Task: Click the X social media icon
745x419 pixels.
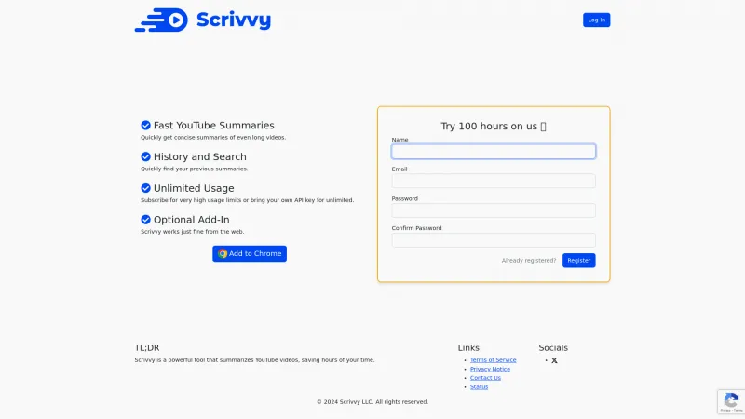Action: click(554, 360)
